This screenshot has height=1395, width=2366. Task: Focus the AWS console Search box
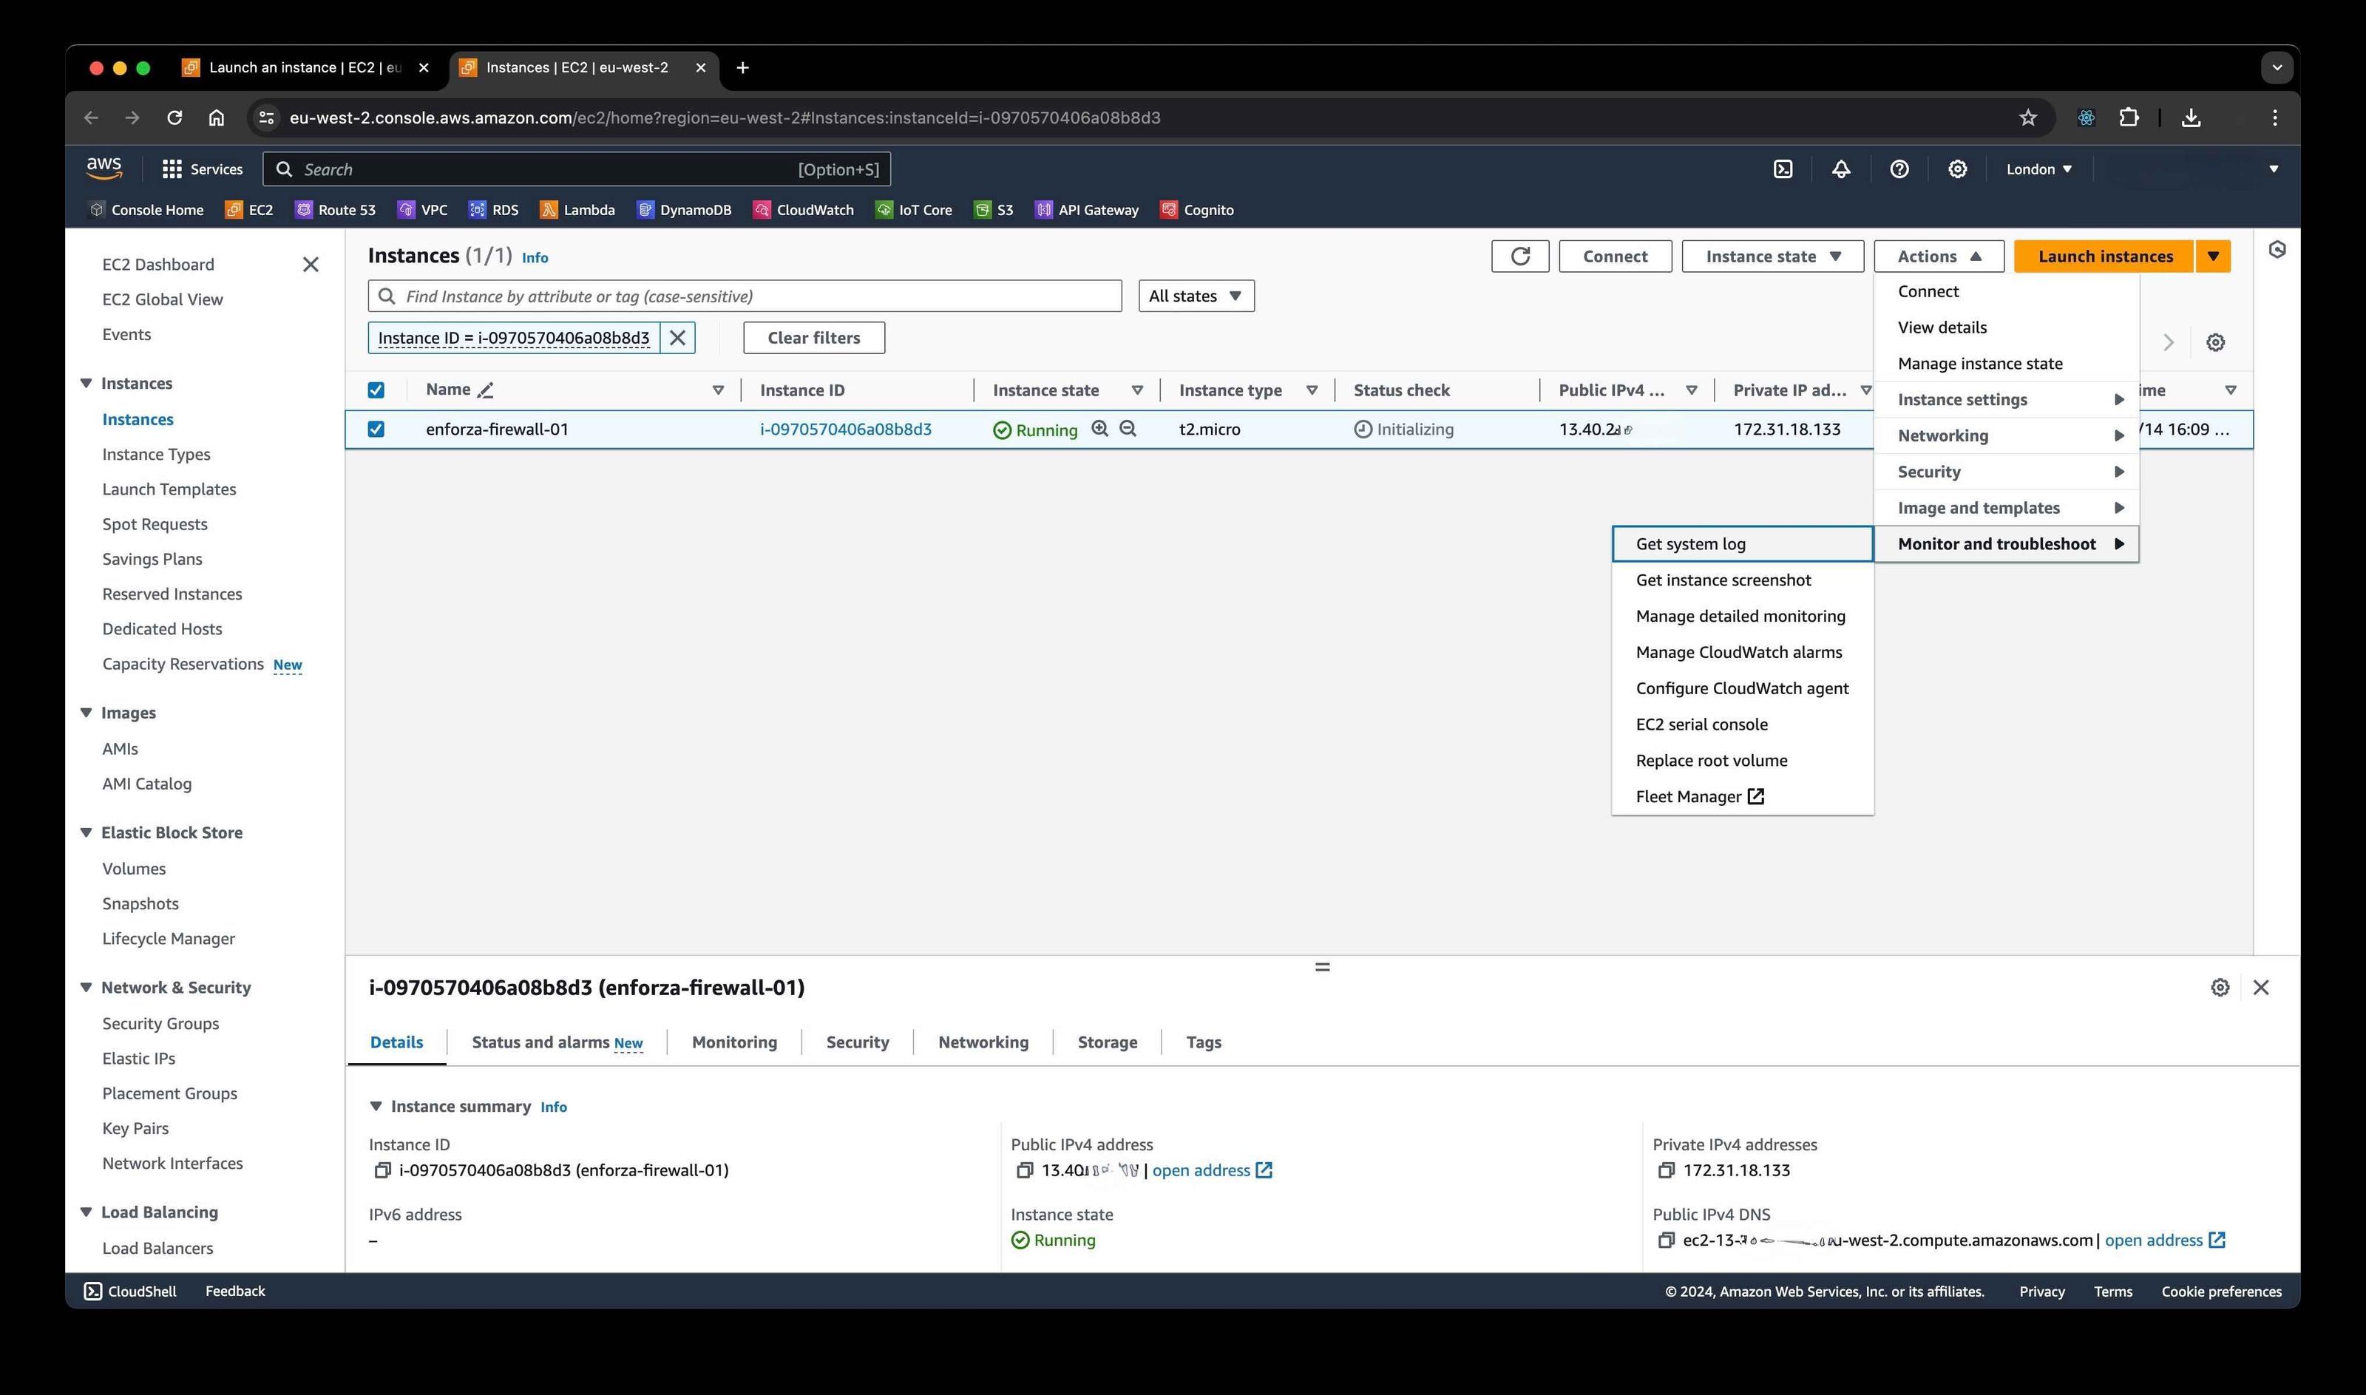[576, 169]
